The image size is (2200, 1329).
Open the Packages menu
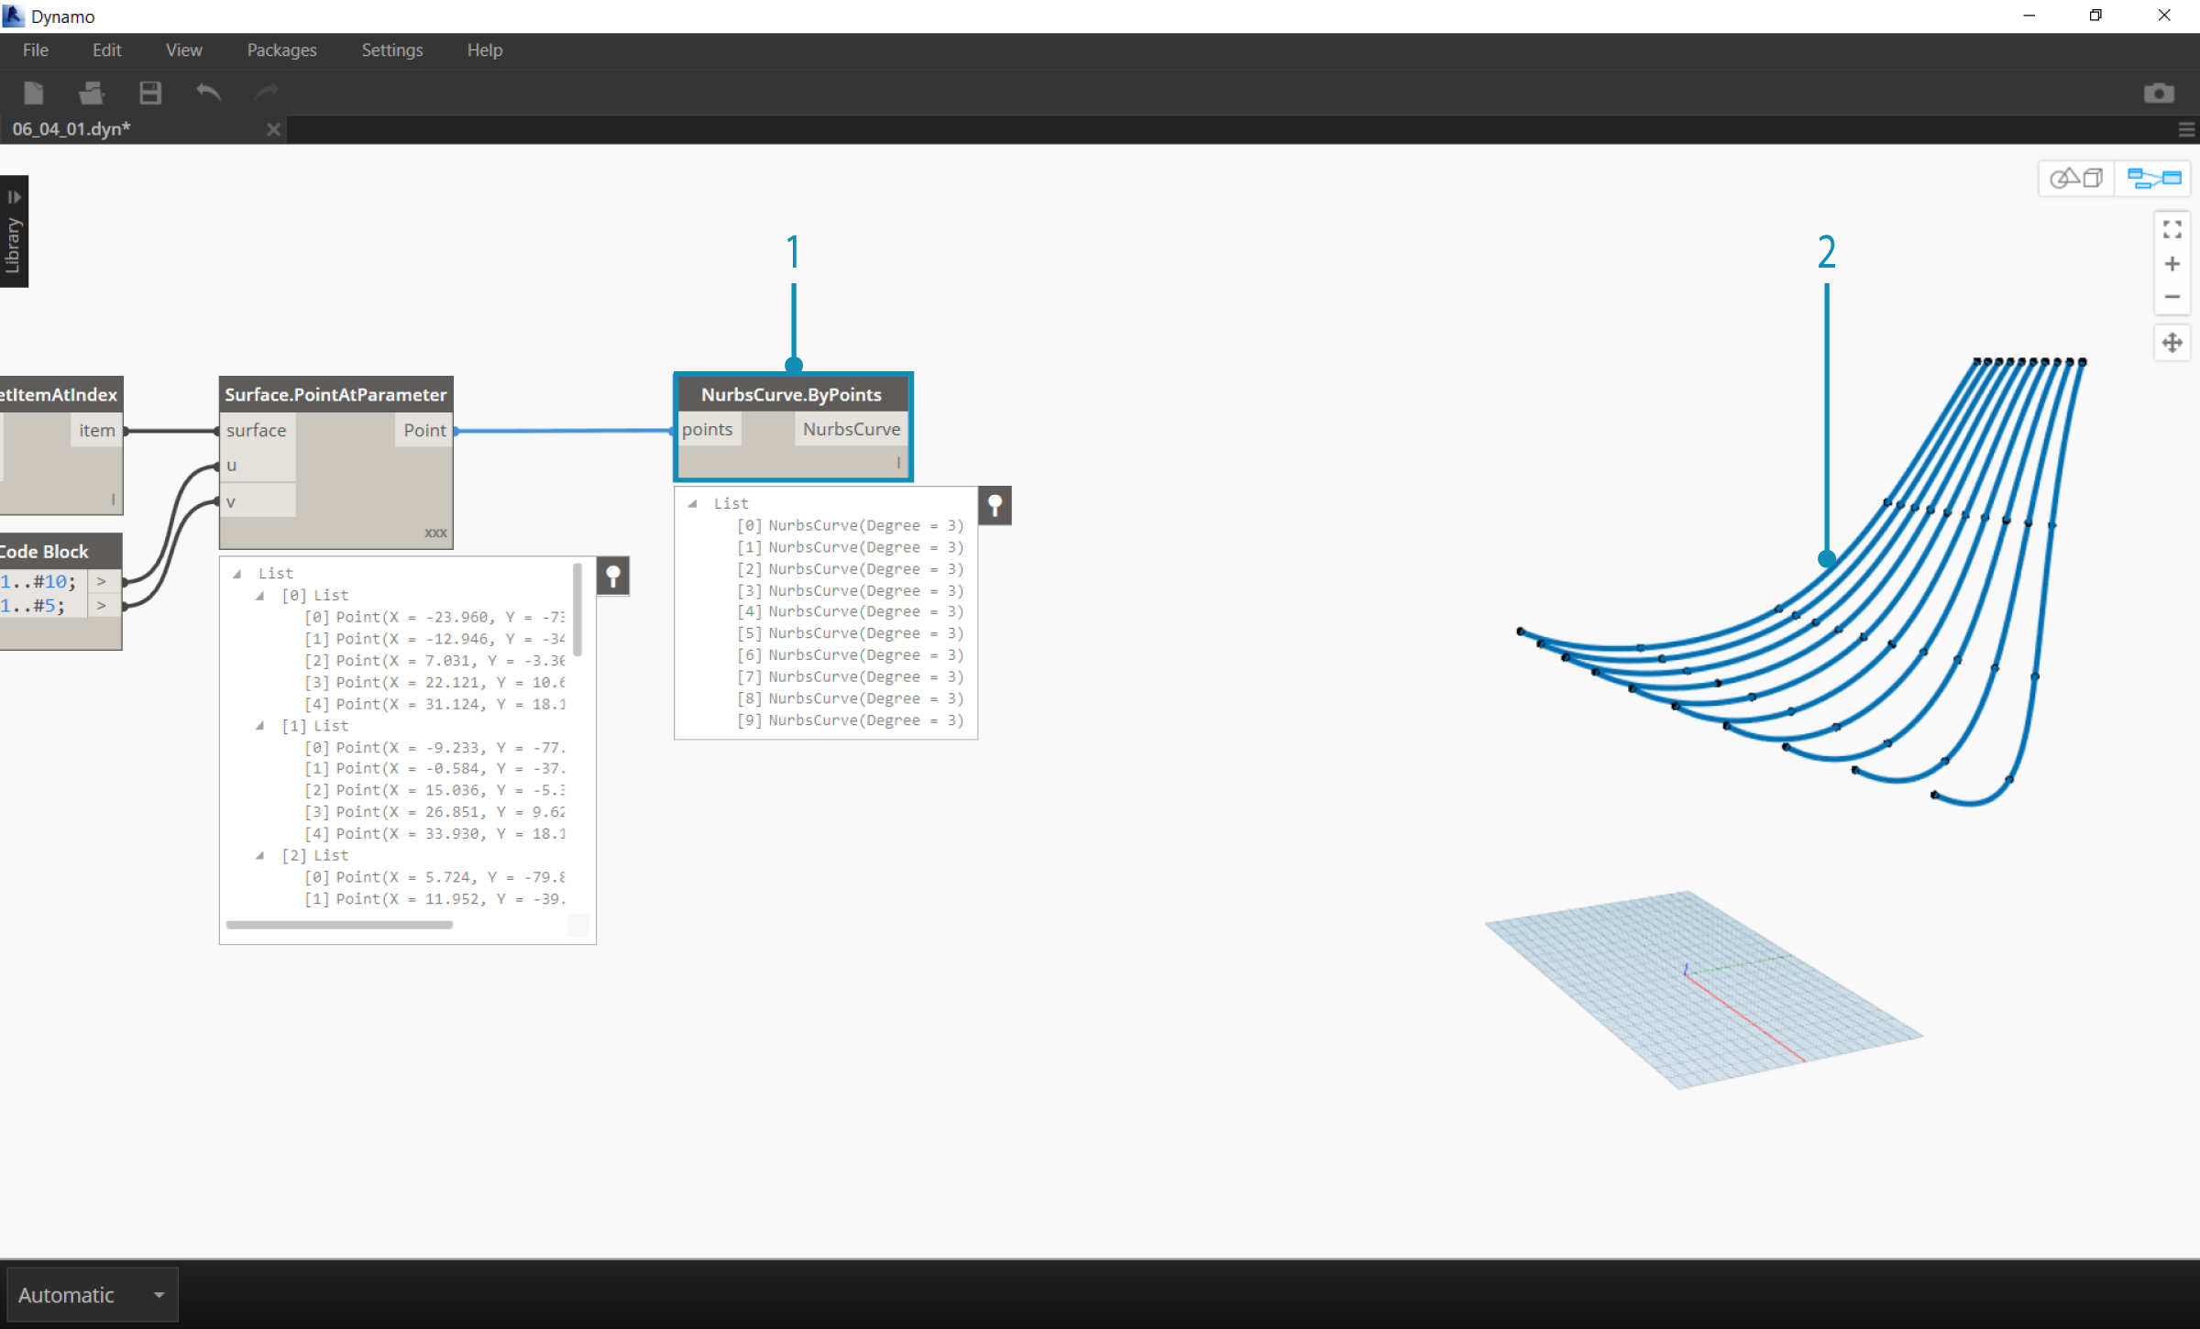281,50
